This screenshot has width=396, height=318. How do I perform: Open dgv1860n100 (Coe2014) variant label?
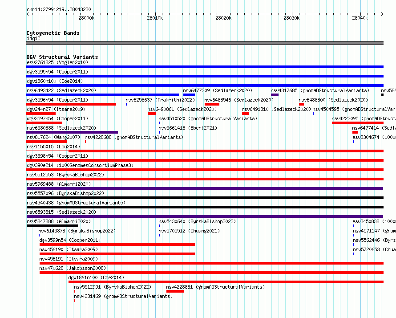point(55,81)
